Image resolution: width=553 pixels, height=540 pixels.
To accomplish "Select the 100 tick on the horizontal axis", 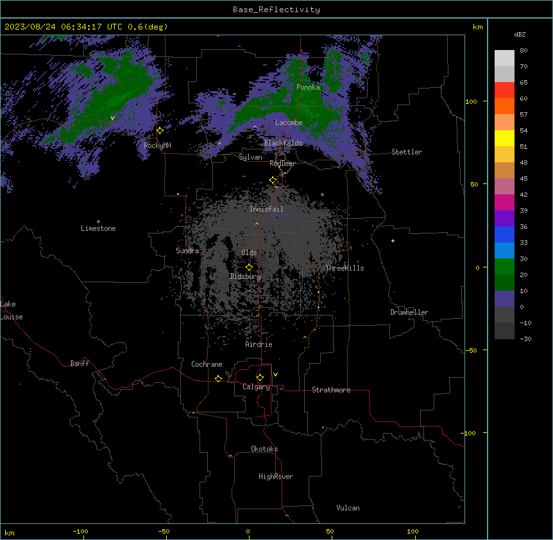I will tap(413, 532).
